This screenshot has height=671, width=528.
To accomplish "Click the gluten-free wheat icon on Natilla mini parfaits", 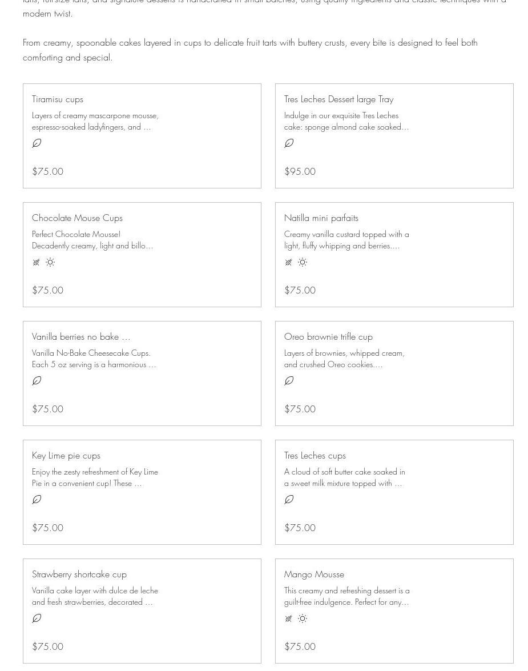I will click(x=289, y=262).
